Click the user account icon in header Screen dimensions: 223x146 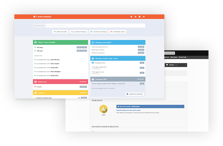coord(144,17)
